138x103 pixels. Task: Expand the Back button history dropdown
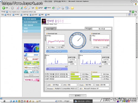pyautogui.click(x=9, y=8)
